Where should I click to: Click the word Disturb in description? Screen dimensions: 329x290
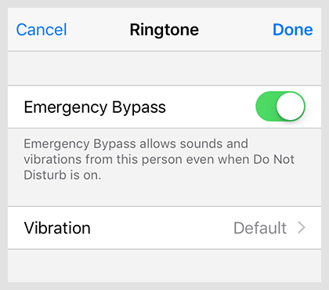click(45, 175)
